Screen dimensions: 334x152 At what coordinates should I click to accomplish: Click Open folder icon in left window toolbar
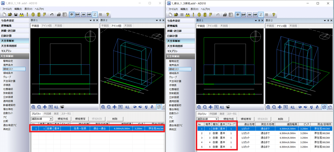(10, 14)
